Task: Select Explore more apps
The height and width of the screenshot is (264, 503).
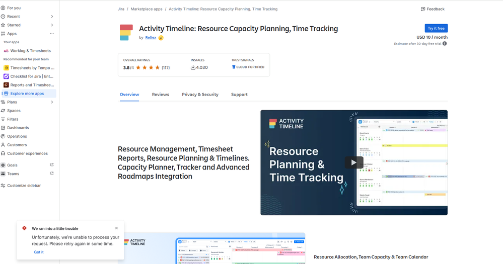Action: click(x=29, y=94)
